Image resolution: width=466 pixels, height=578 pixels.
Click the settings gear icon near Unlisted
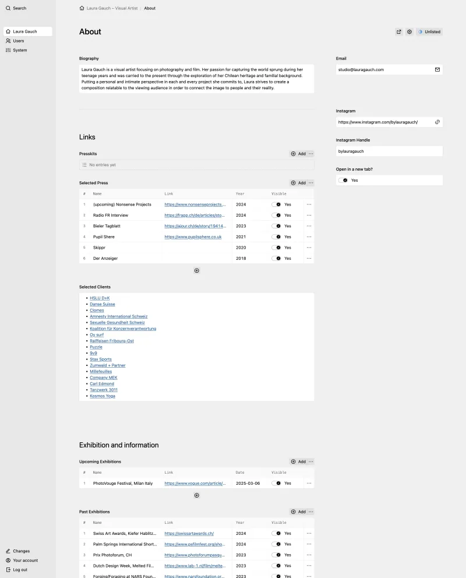coord(409,32)
